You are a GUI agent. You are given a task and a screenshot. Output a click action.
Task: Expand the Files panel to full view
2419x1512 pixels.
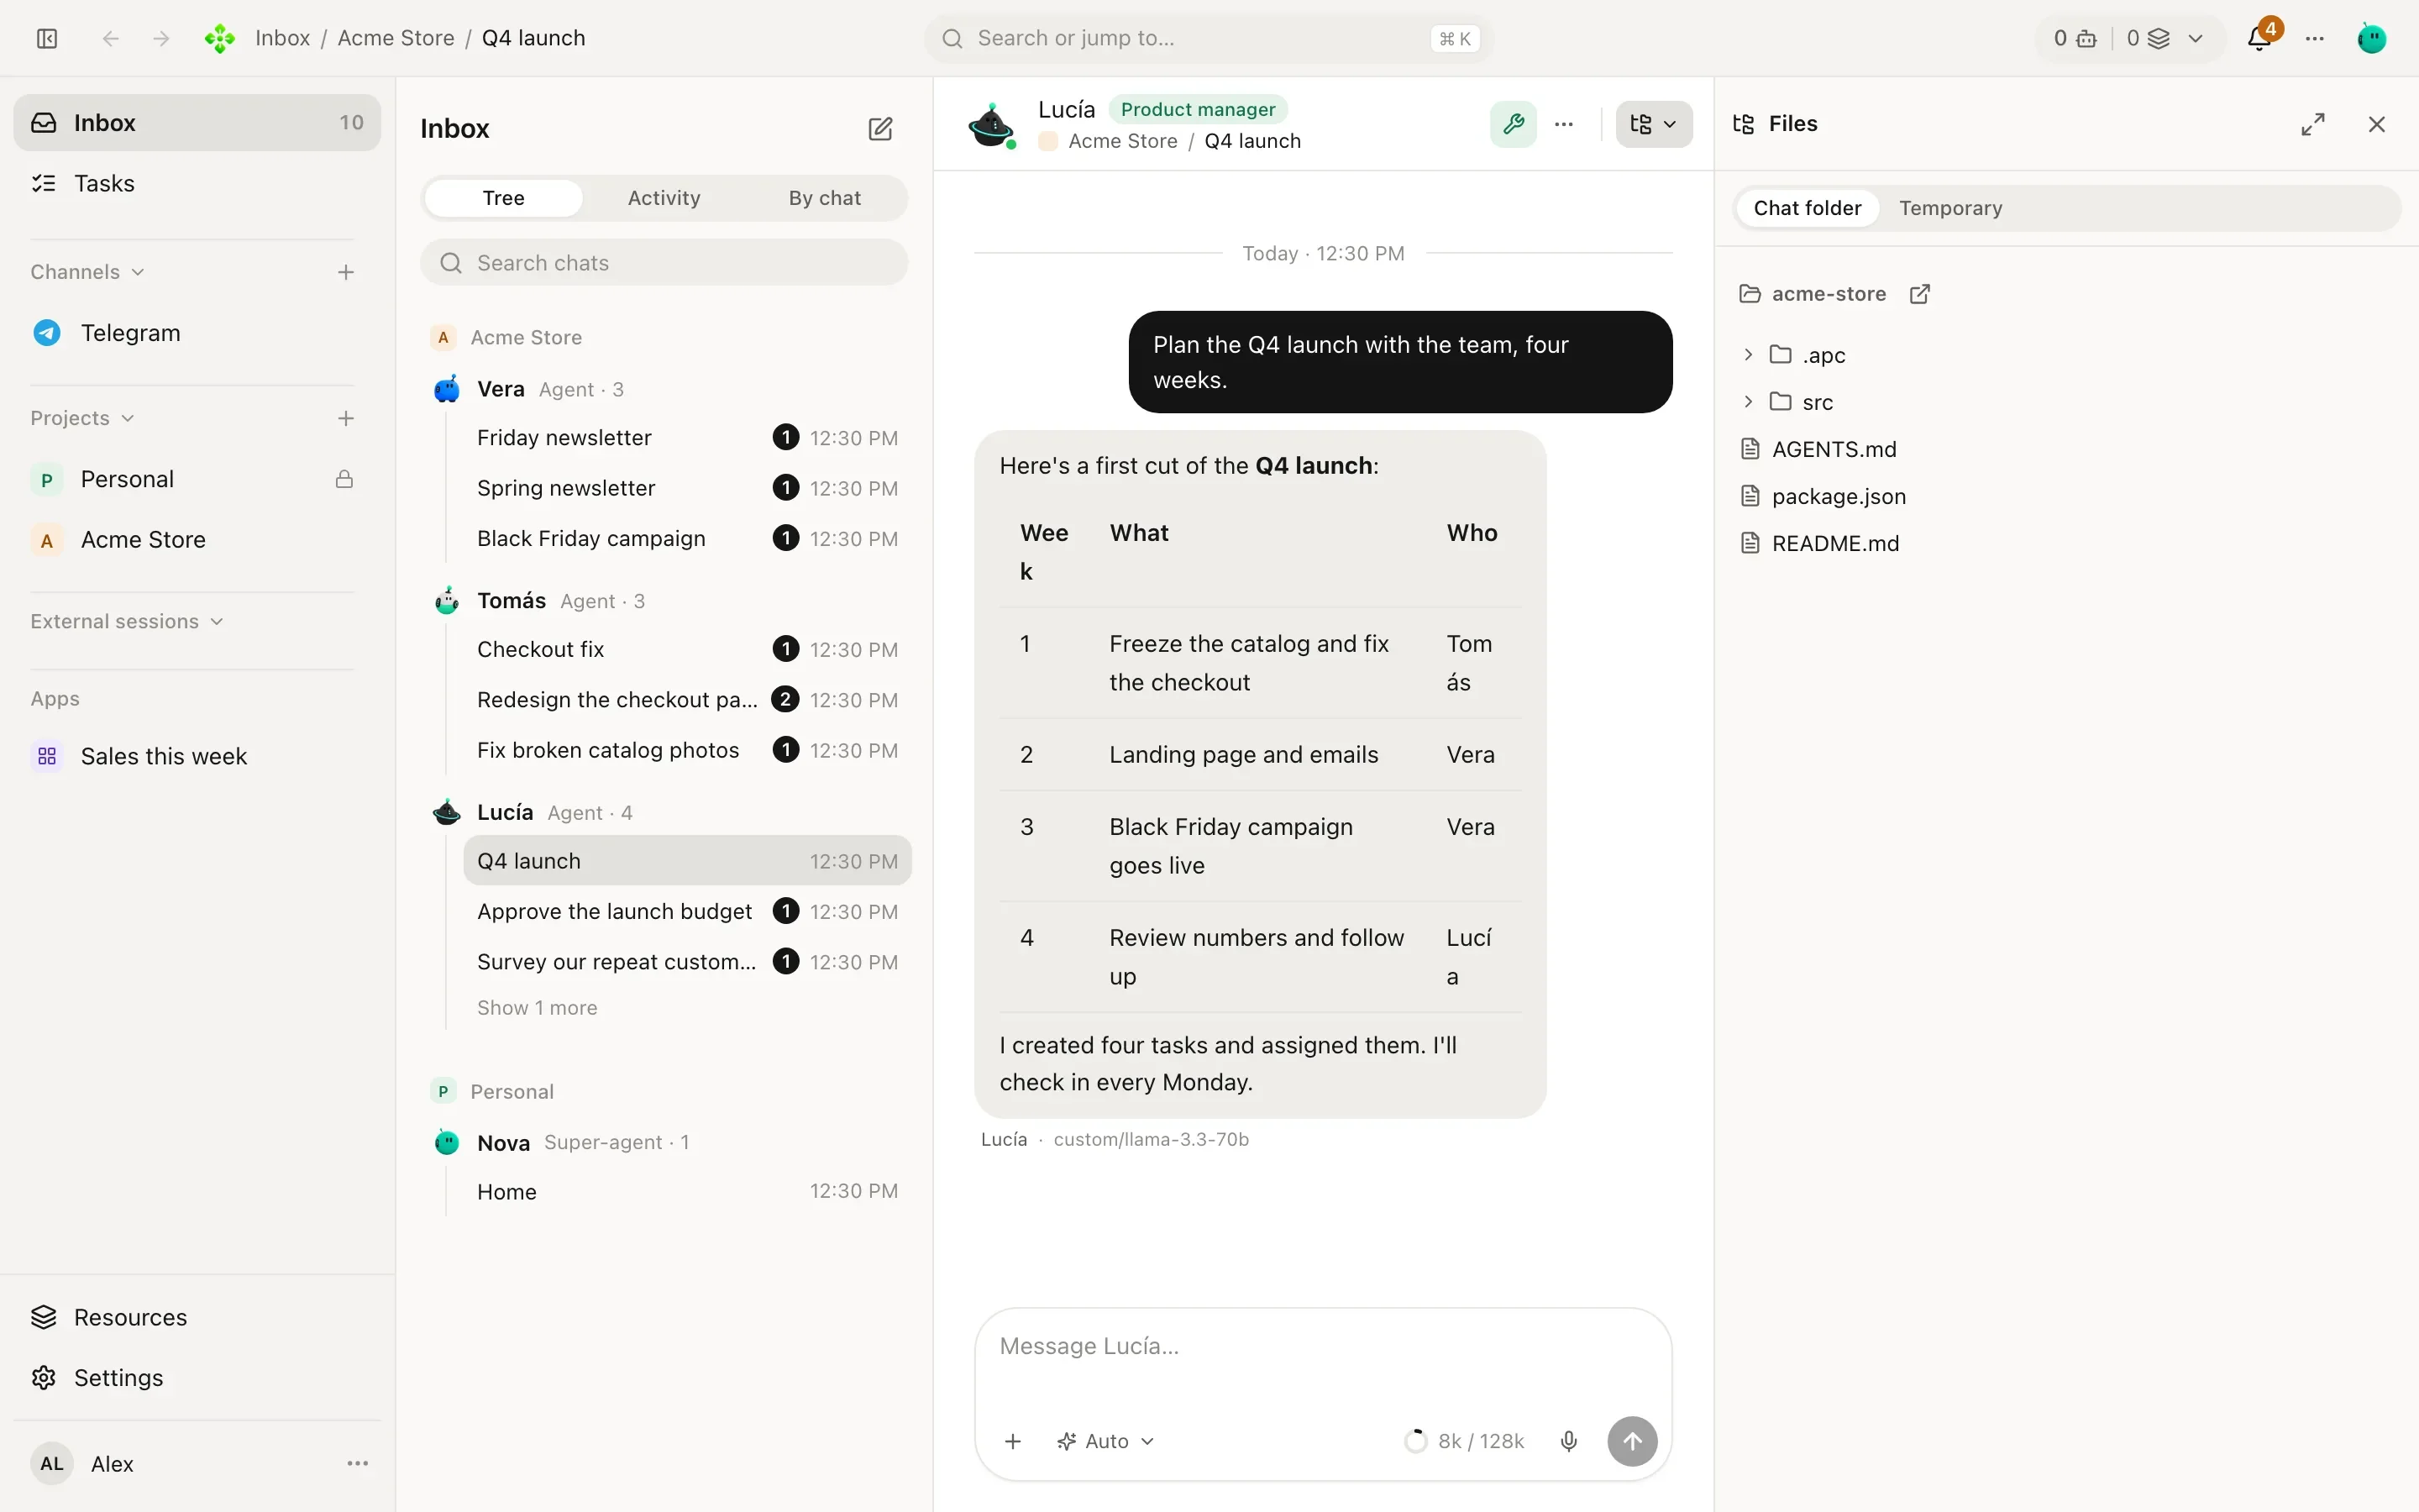click(x=2313, y=124)
